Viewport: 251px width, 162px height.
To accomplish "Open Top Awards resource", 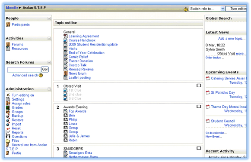I will point(77,111).
